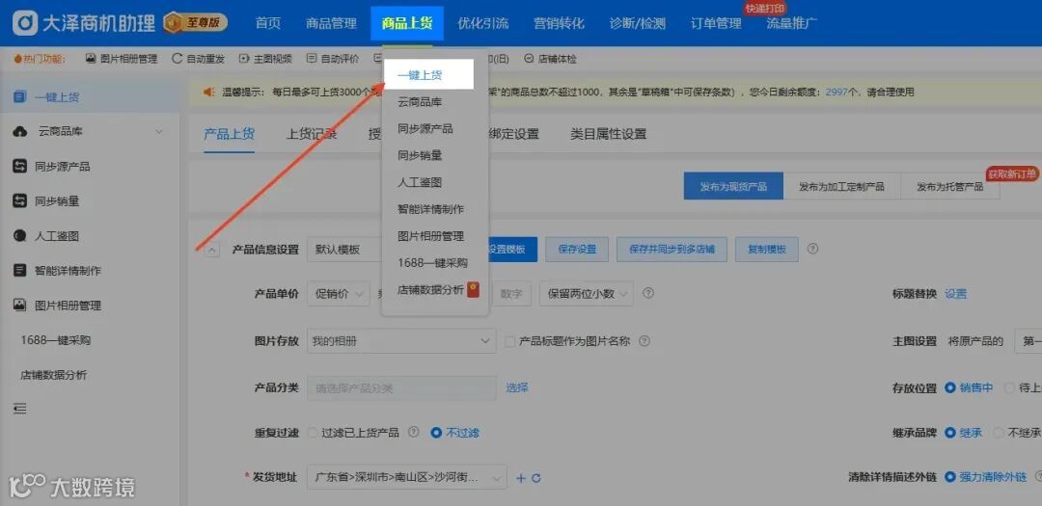Viewport: 1042px width, 506px height.
Task: Click the 自动重发 refresh icon
Action: (177, 59)
